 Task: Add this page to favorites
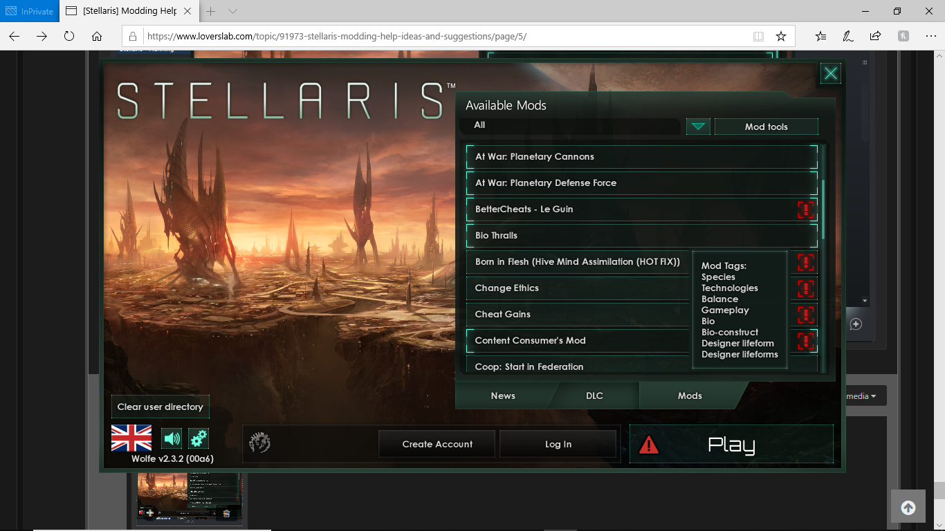tap(781, 36)
